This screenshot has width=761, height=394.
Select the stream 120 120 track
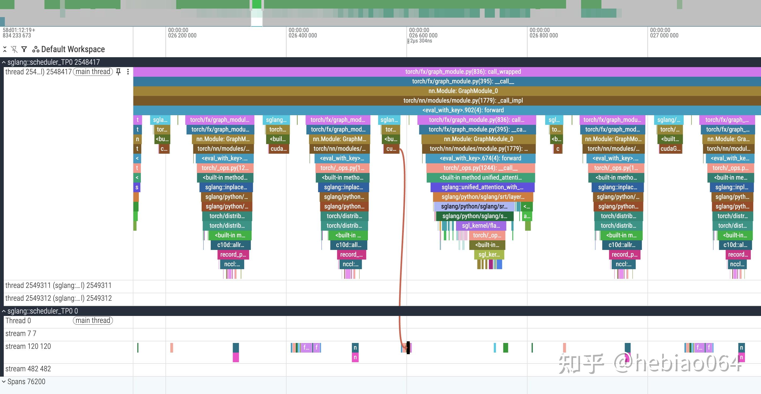coord(28,346)
